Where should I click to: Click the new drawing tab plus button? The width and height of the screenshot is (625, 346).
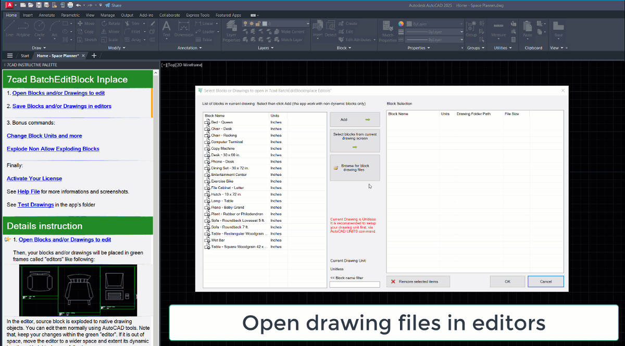coord(94,55)
